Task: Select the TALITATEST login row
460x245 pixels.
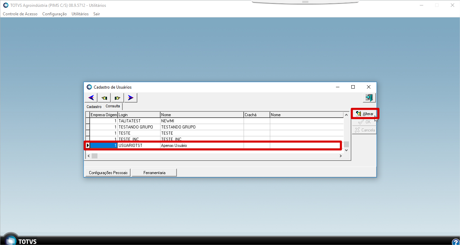Action: coord(139,121)
